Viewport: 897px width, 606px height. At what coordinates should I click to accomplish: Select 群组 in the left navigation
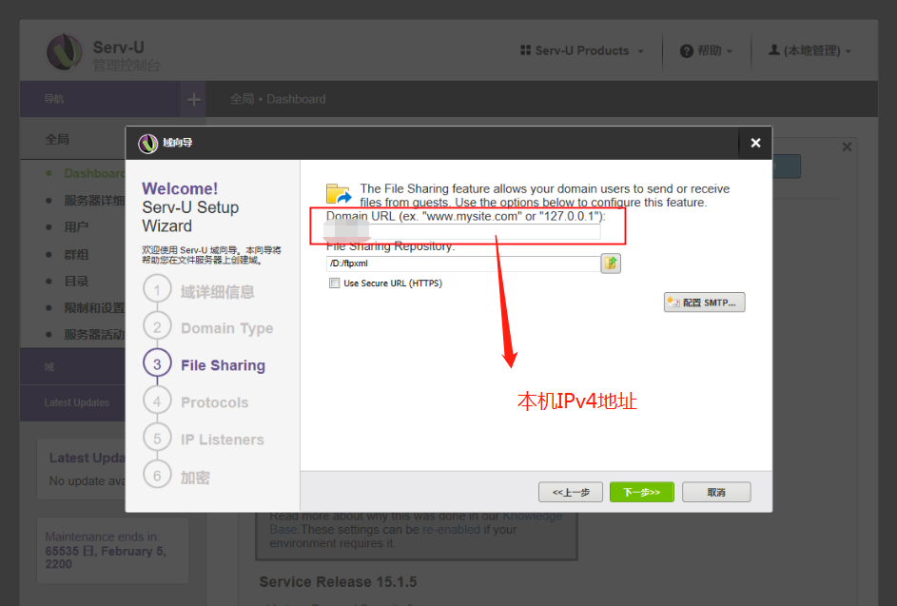click(x=76, y=254)
